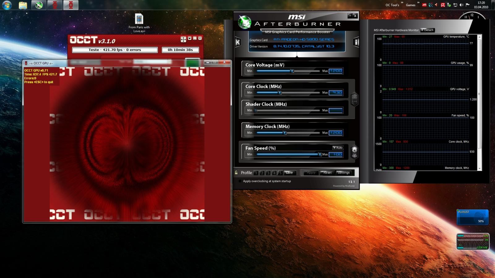The height and width of the screenshot is (278, 495).
Task: Open ATI Catalyst tray icon
Action: click(424, 5)
